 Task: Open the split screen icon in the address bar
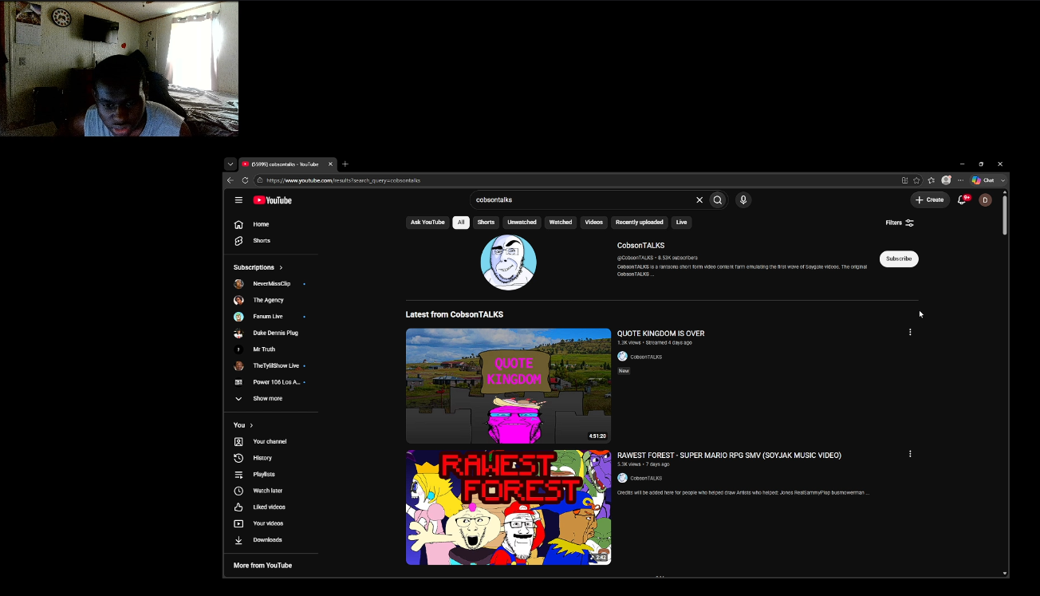904,180
